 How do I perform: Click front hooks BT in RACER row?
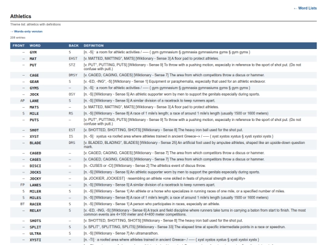(22, 204)
